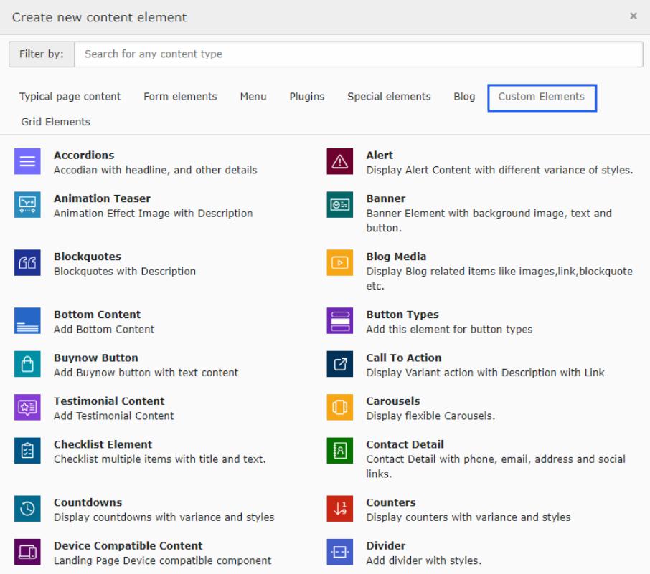Select the Animation Teaser icon

(28, 205)
